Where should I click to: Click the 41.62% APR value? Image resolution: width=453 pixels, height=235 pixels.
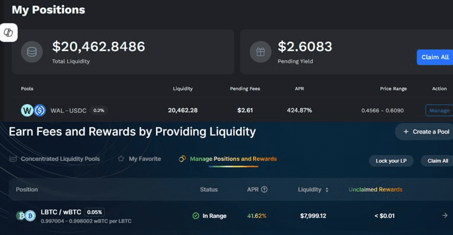coord(257,215)
